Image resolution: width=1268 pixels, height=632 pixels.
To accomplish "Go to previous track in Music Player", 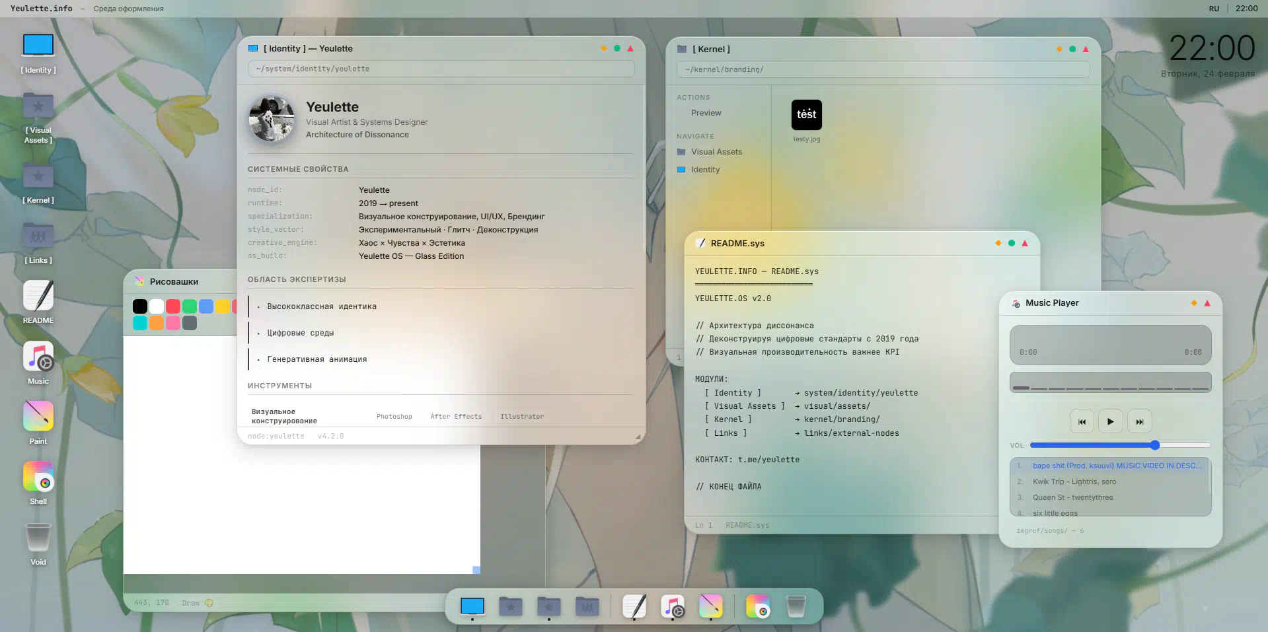I will coord(1082,421).
